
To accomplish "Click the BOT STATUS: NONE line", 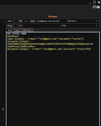I will click(x=17, y=34).
